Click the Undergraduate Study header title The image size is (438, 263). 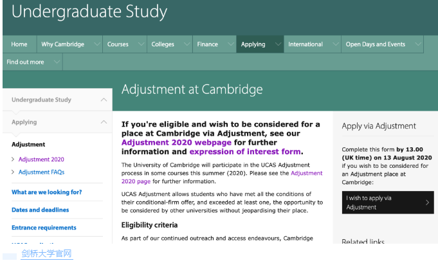point(89,12)
